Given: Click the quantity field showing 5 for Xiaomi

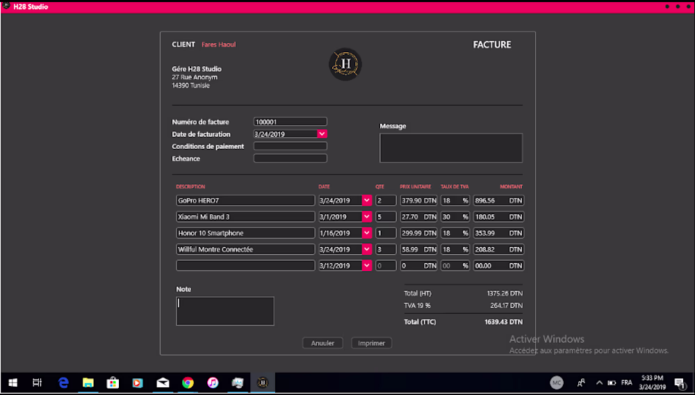Looking at the screenshot, I should pos(386,217).
